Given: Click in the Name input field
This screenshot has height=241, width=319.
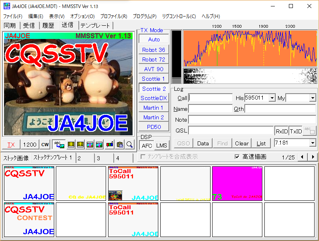Looking at the screenshot, I should [x=211, y=109].
